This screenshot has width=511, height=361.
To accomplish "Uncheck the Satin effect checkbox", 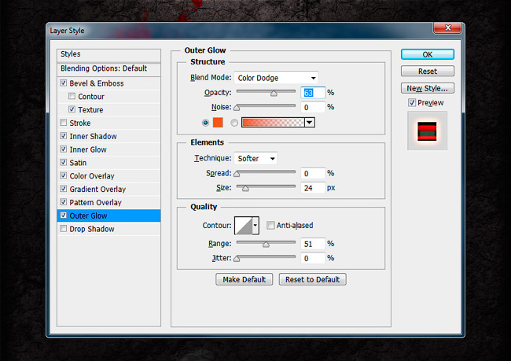I will (x=64, y=162).
